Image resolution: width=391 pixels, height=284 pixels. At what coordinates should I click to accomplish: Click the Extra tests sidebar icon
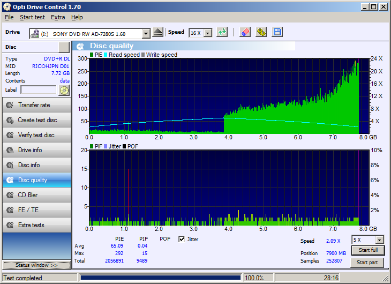(x=10, y=225)
